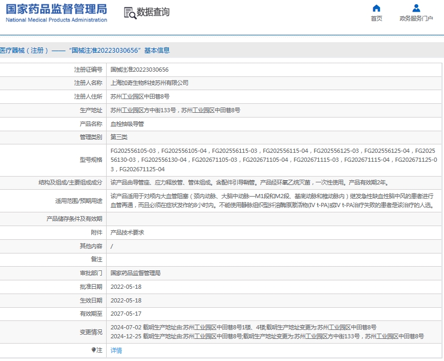Click the 结构及组成/主要组成成分 label
The width and height of the screenshot is (444, 361).
(70, 183)
